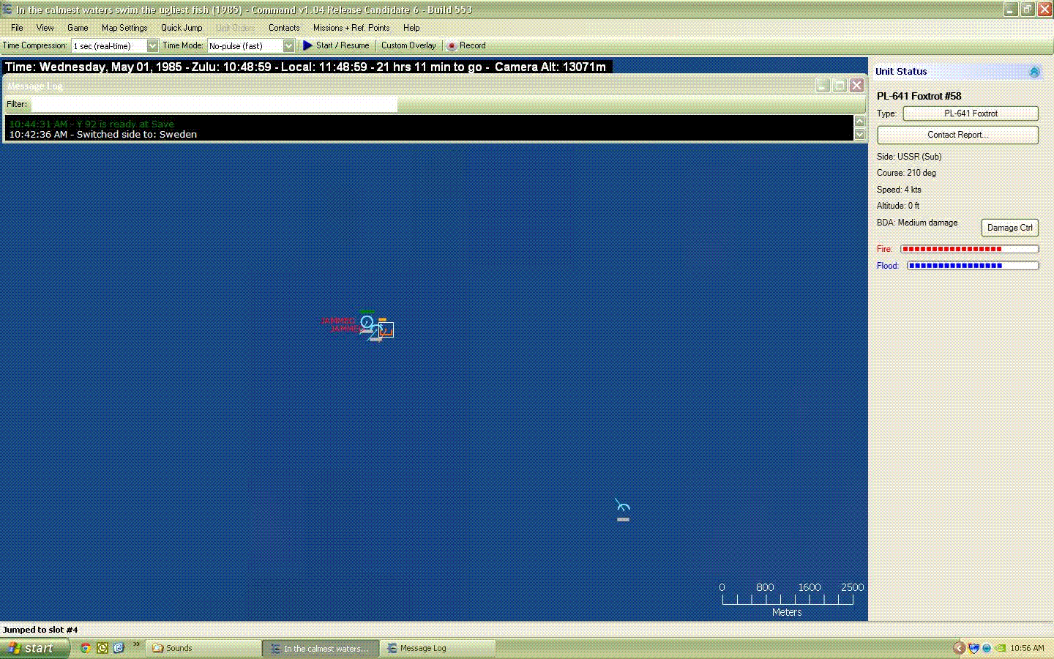The width and height of the screenshot is (1054, 659).
Task: Maximize the Message Log window
Action: (x=840, y=86)
